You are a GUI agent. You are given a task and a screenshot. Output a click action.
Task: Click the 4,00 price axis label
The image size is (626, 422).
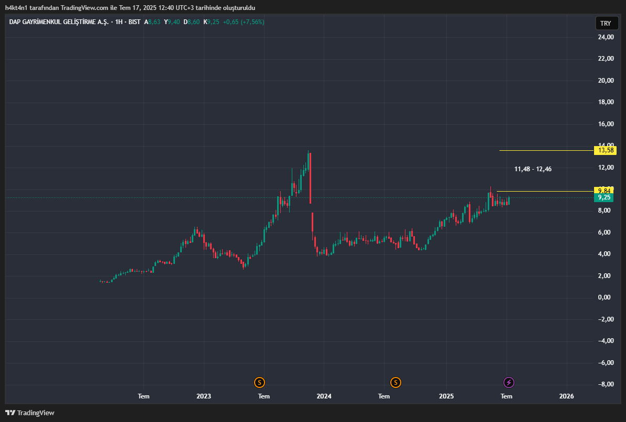click(x=604, y=254)
